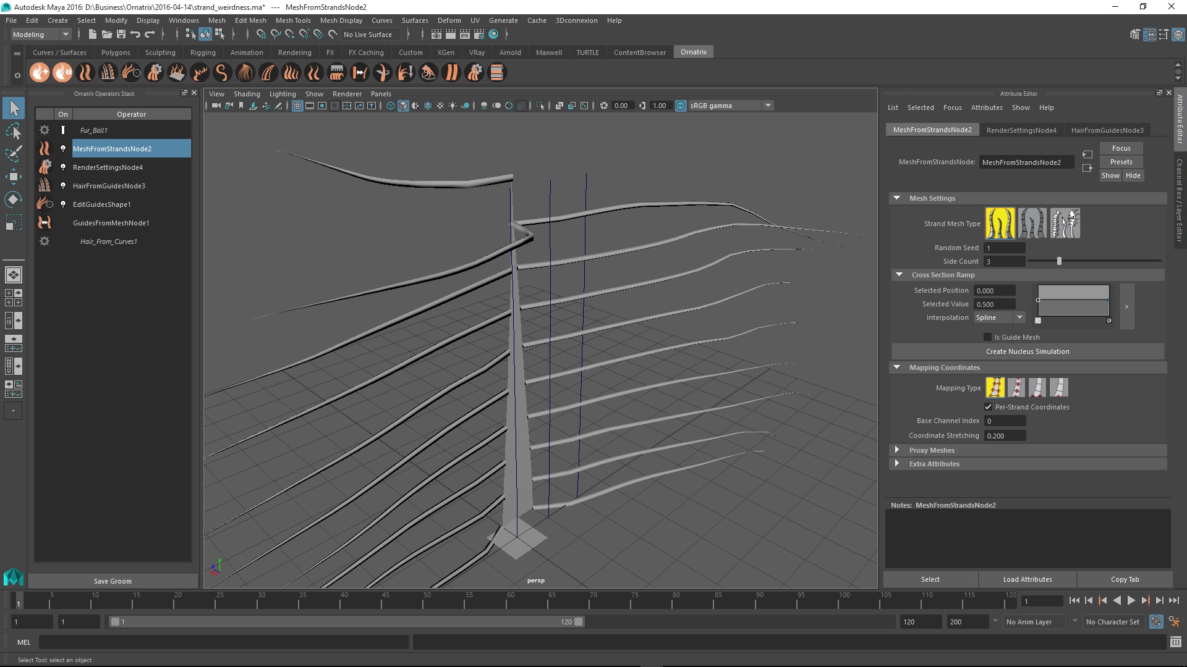Choose the third Mapping Type icon
This screenshot has width=1187, height=667.
(x=1037, y=387)
